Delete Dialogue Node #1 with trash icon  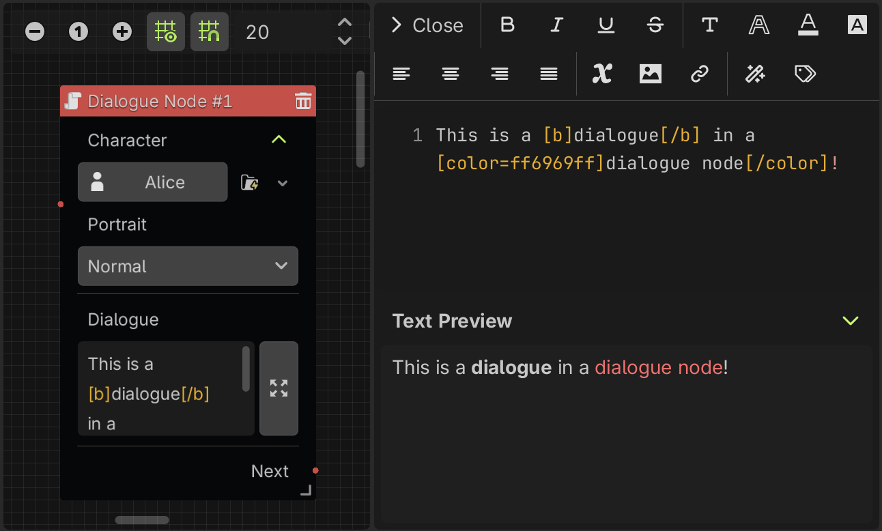[x=303, y=102]
